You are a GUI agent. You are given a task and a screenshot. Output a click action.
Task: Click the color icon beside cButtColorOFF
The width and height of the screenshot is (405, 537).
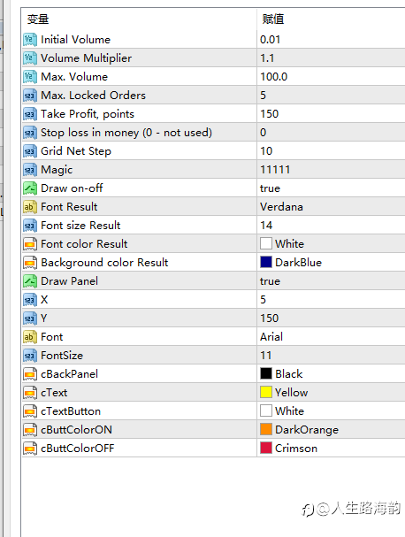[30, 449]
